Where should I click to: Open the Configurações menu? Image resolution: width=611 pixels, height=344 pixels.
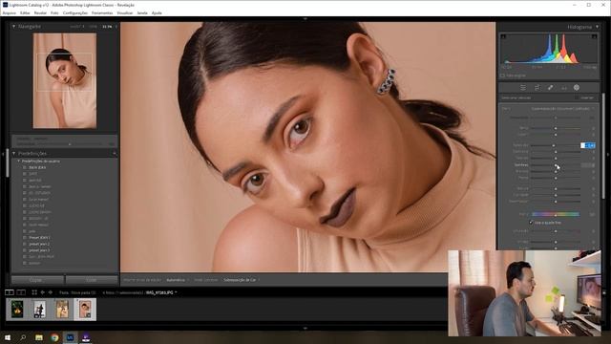click(x=75, y=12)
